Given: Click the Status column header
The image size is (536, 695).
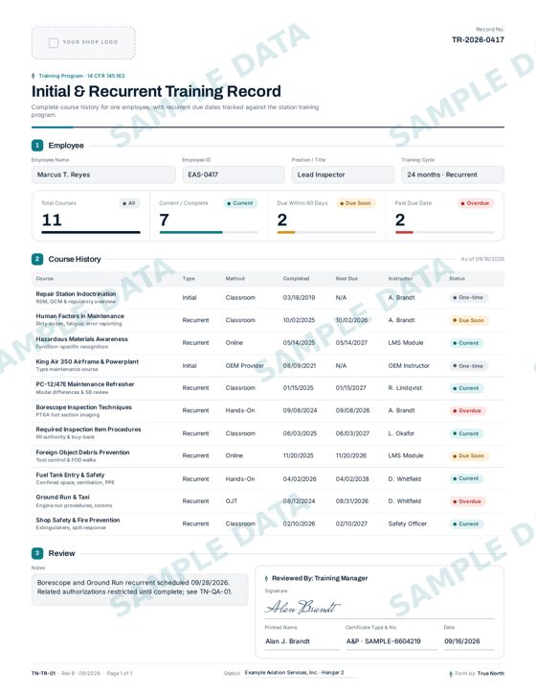Looking at the screenshot, I should [x=457, y=279].
